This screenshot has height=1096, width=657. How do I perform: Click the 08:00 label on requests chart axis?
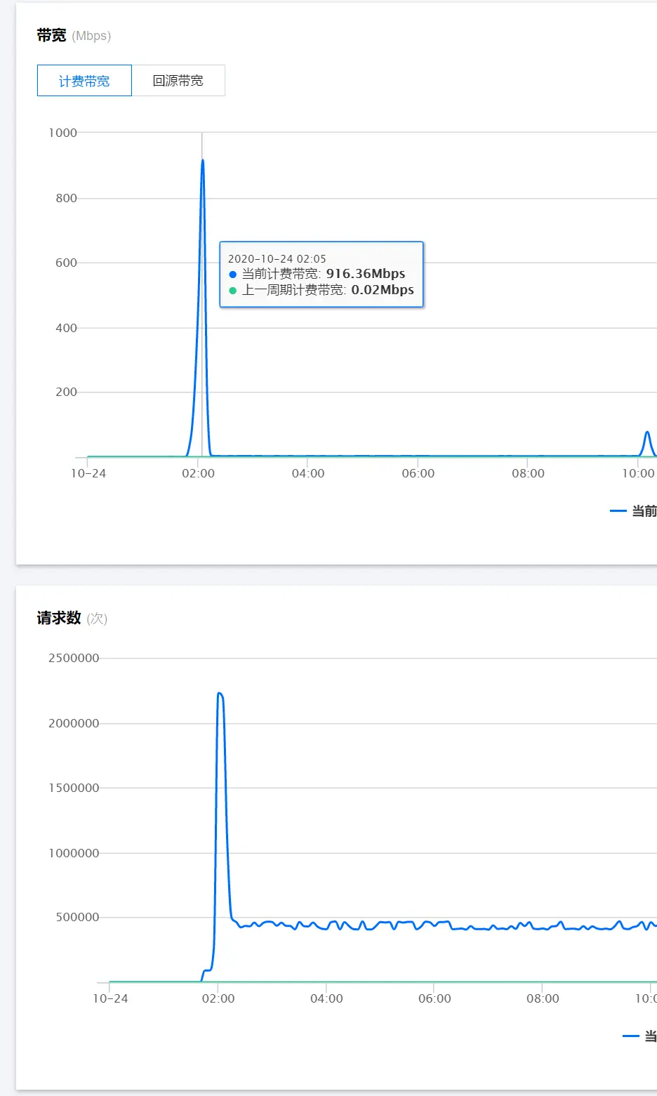pyautogui.click(x=543, y=998)
